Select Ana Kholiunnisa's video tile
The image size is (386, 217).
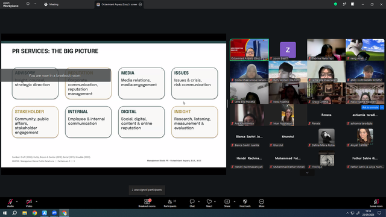click(x=249, y=115)
